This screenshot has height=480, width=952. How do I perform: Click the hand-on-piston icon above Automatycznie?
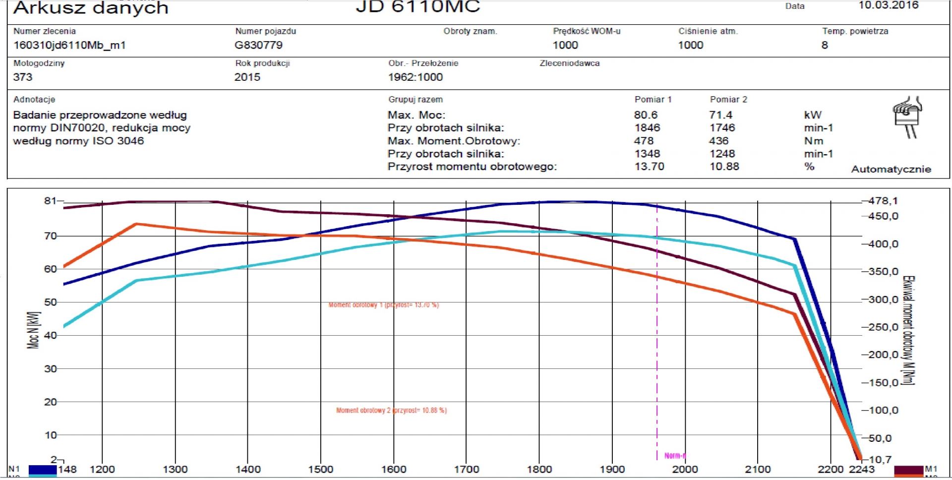click(x=907, y=117)
